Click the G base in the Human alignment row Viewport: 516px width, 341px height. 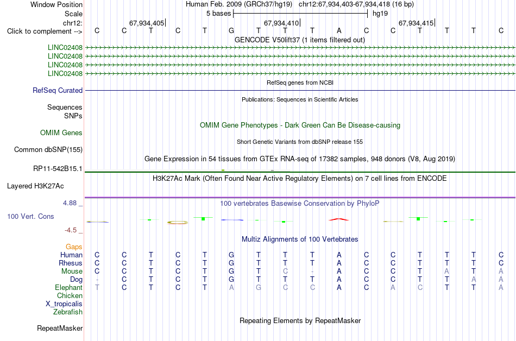click(231, 255)
